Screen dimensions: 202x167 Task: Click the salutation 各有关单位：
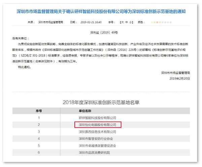(21, 38)
